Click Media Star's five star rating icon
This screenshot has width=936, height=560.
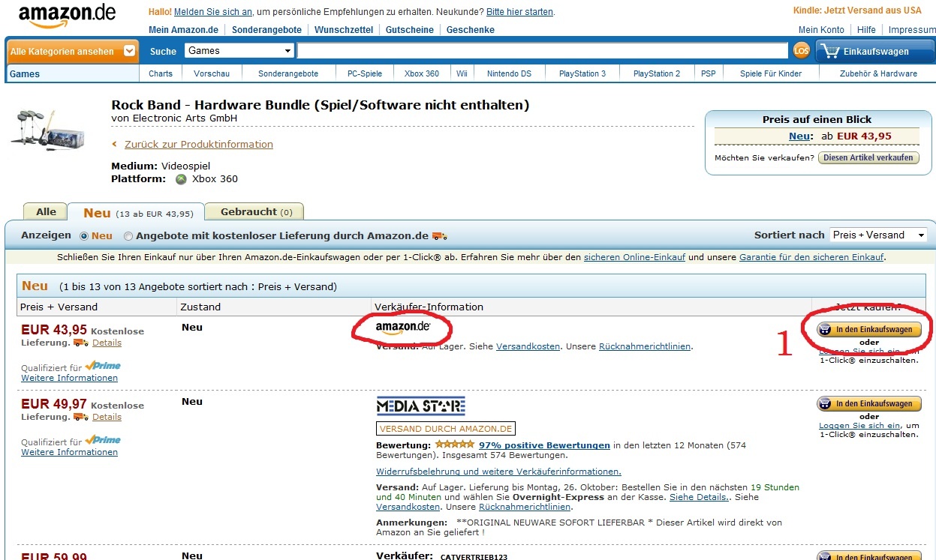454,445
